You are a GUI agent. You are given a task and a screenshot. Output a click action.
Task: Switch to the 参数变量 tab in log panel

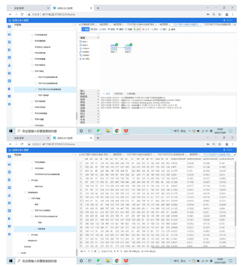(131, 94)
